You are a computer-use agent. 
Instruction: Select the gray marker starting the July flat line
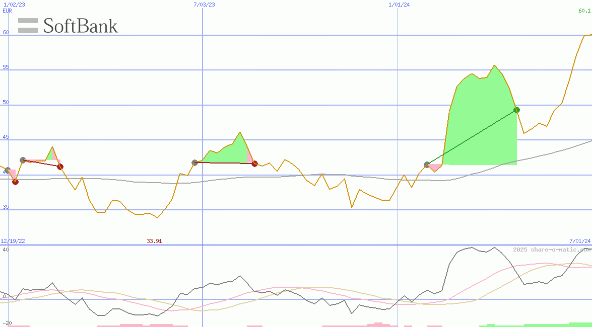194,162
